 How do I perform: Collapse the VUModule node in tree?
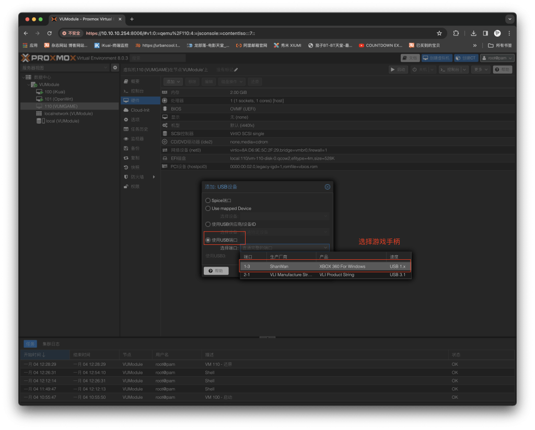coord(28,85)
